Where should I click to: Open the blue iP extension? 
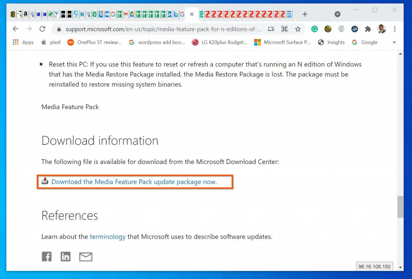[x=354, y=29]
